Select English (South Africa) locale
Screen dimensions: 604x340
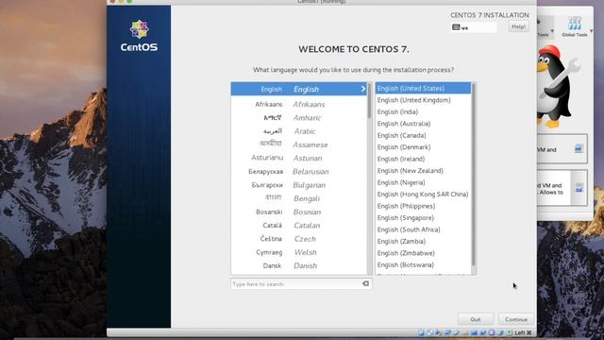[x=424, y=229]
